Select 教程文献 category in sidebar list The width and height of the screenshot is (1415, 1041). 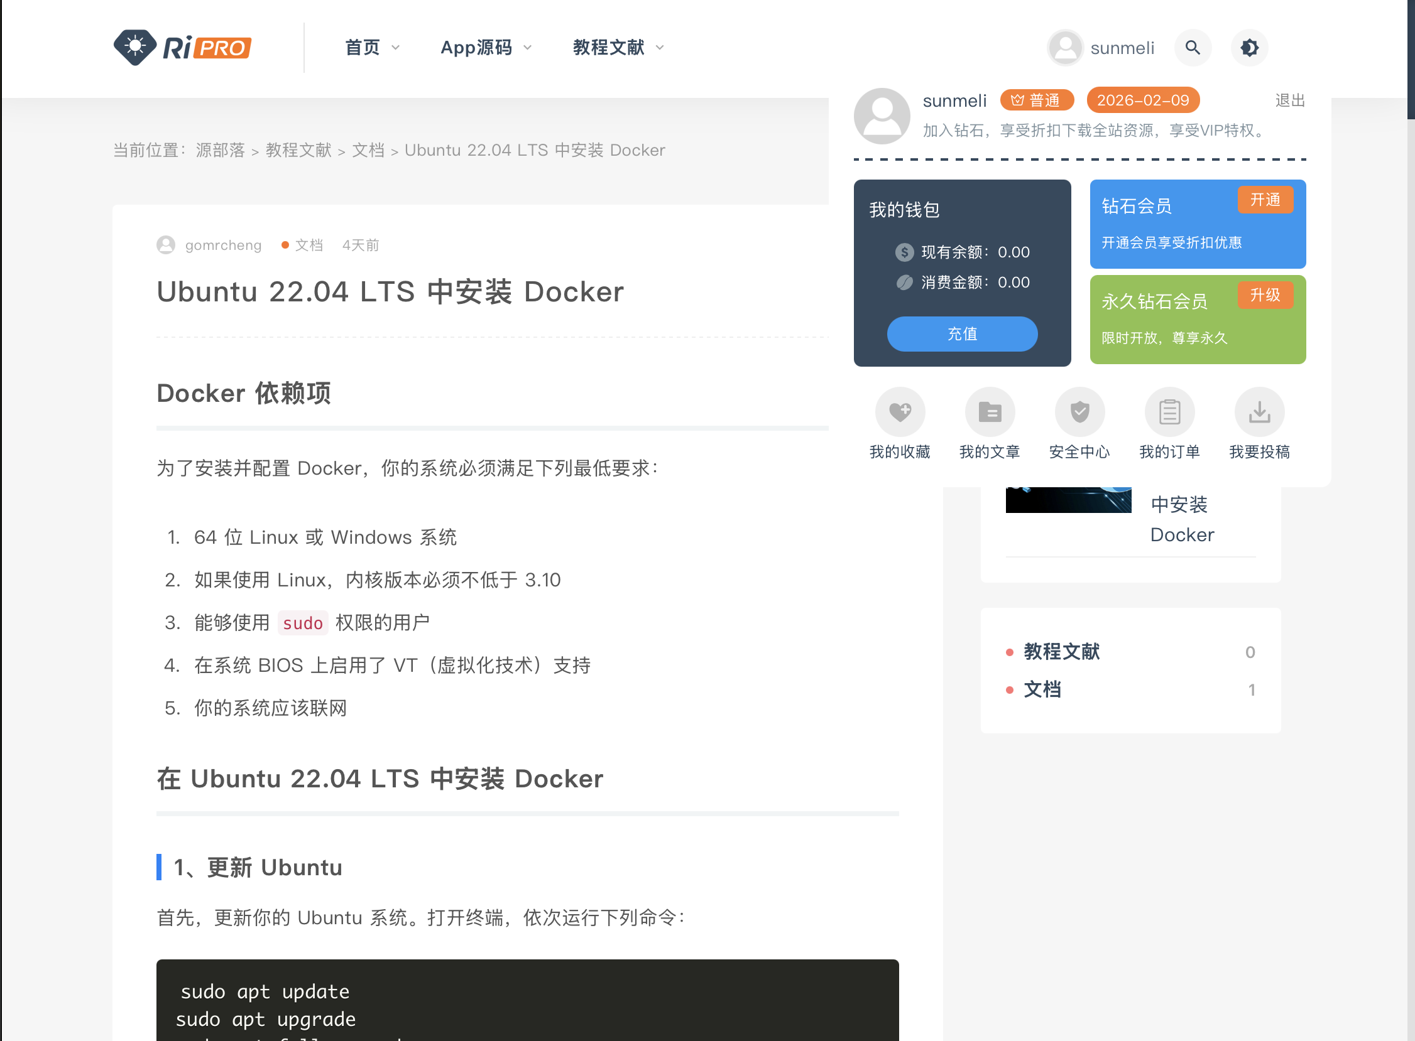1061,652
